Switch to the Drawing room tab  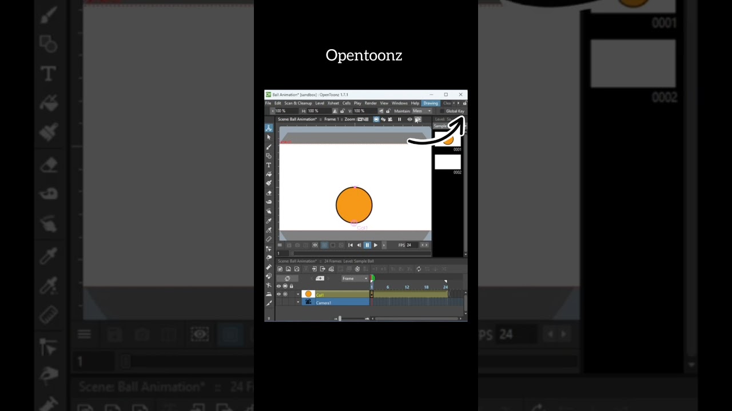pos(431,103)
